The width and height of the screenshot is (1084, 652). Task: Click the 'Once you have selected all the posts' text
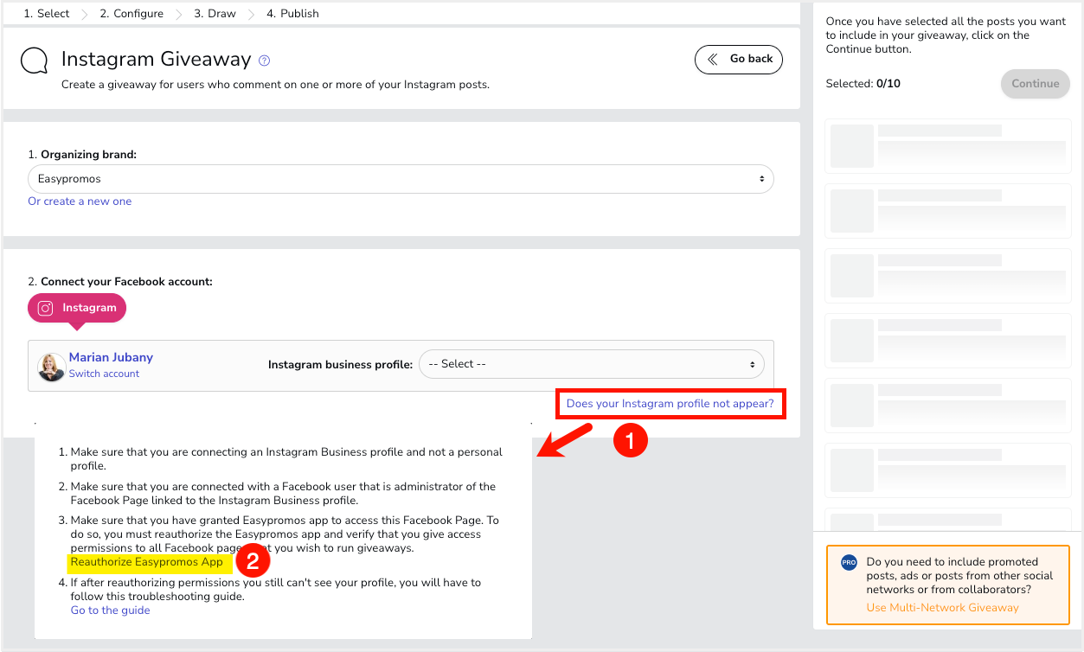[946, 35]
